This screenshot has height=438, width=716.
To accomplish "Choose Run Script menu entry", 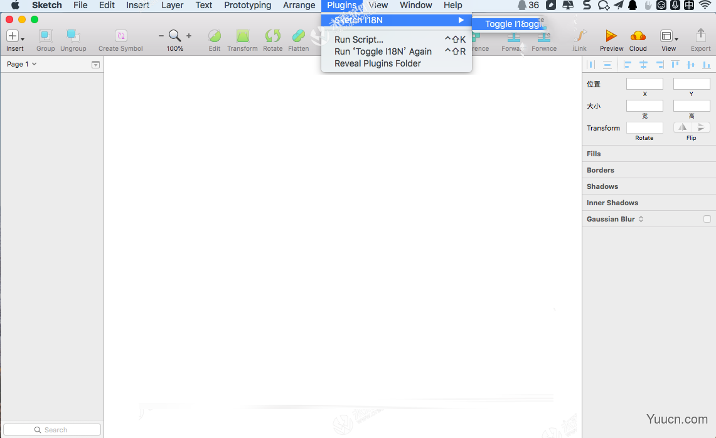I will [397, 40].
